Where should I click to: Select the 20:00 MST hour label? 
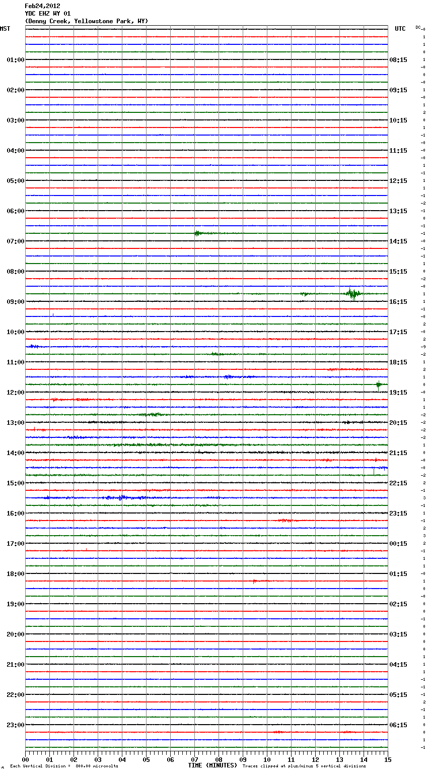coord(15,634)
